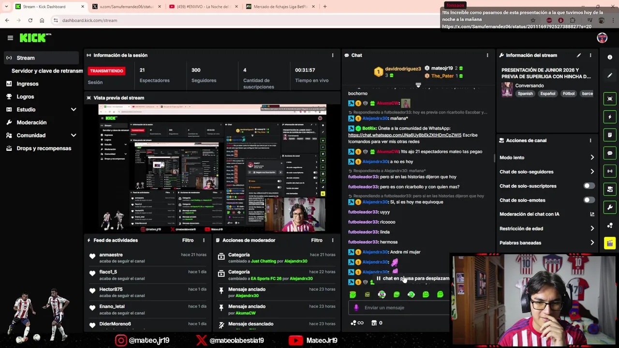619x348 pixels.
Task: Go back in the browser
Action: 7,20
